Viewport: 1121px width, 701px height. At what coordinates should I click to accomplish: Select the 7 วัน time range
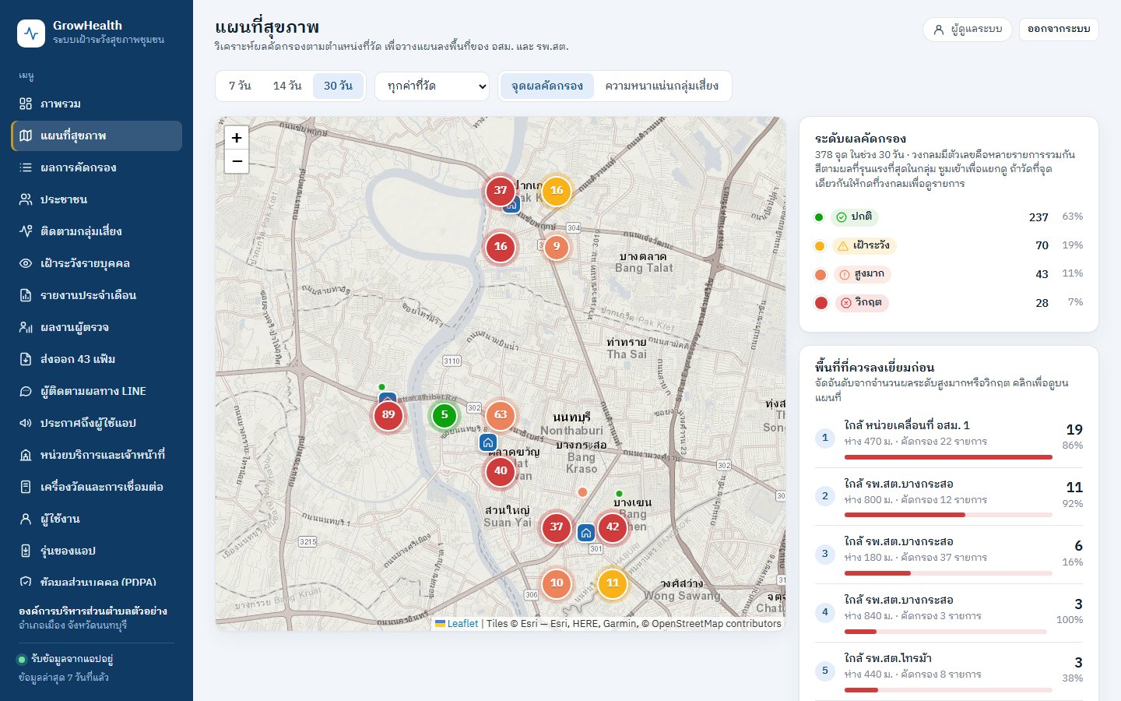240,86
